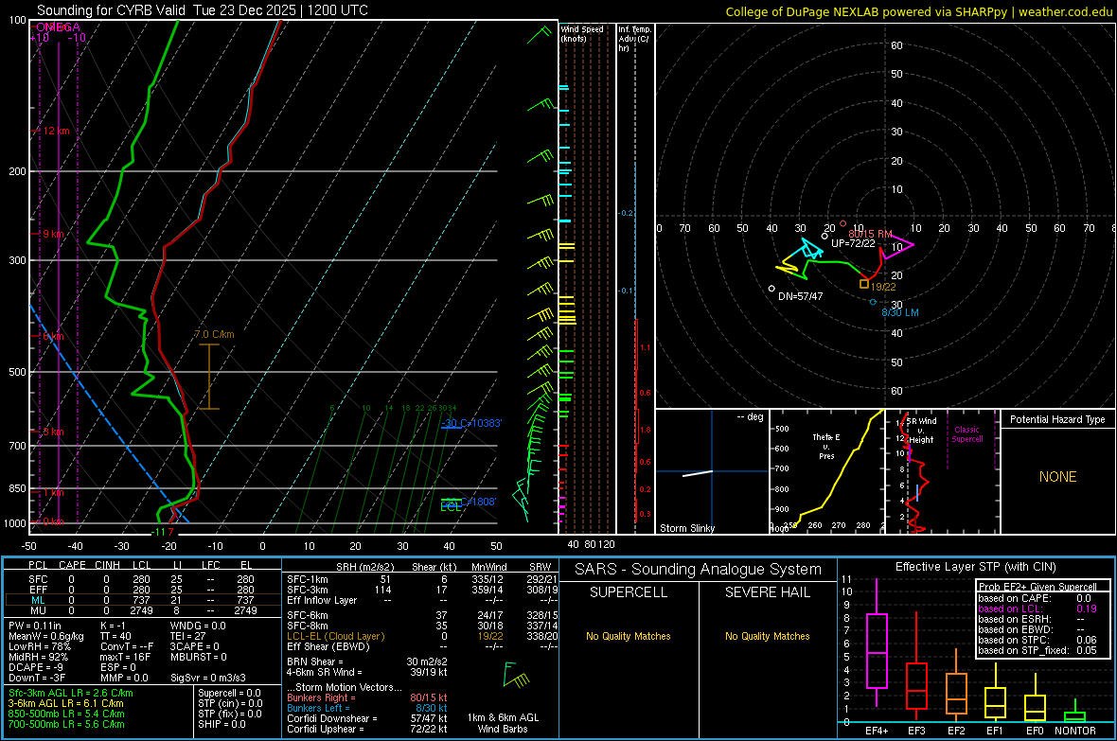Click the LowRH = 78% value
The height and width of the screenshot is (741, 1117).
(40, 646)
